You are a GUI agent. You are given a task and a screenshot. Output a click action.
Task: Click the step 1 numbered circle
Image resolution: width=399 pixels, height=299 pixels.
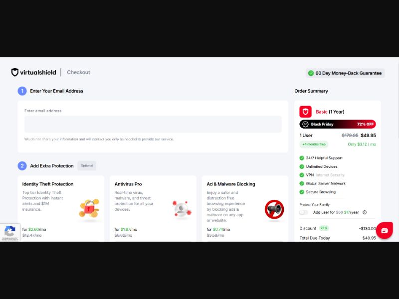[22, 91]
